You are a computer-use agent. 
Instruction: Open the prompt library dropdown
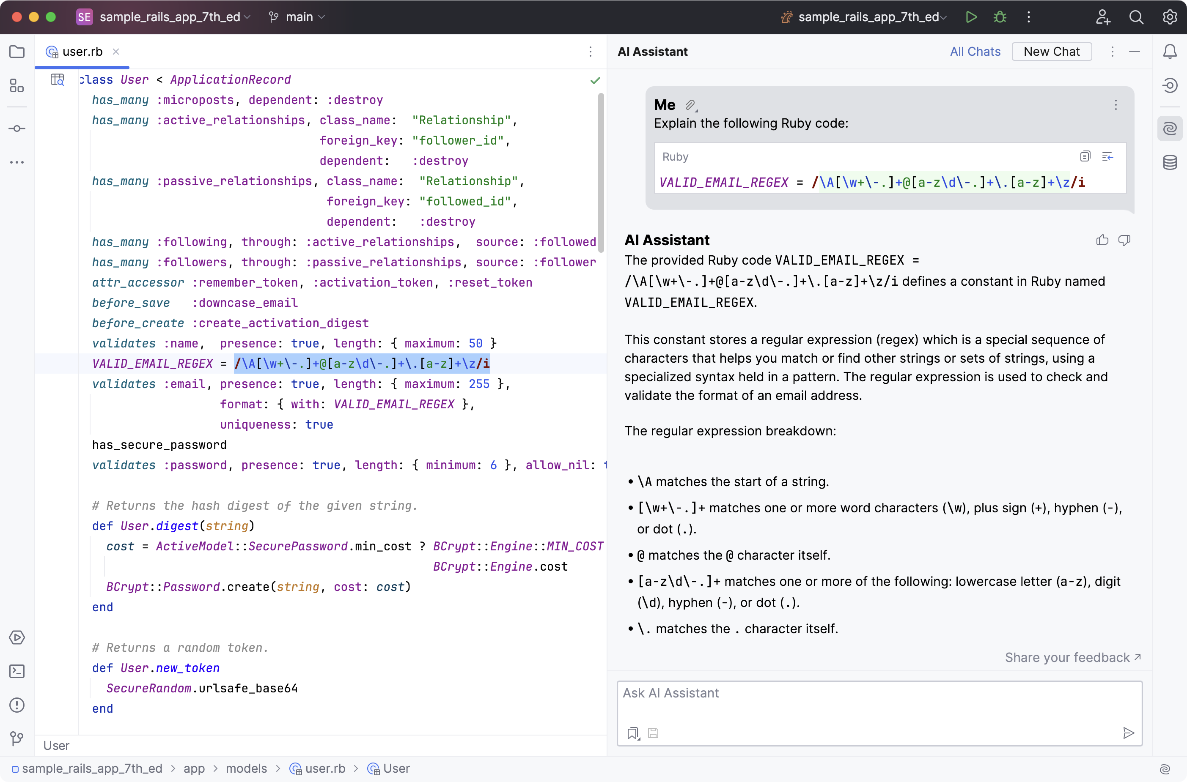(633, 733)
